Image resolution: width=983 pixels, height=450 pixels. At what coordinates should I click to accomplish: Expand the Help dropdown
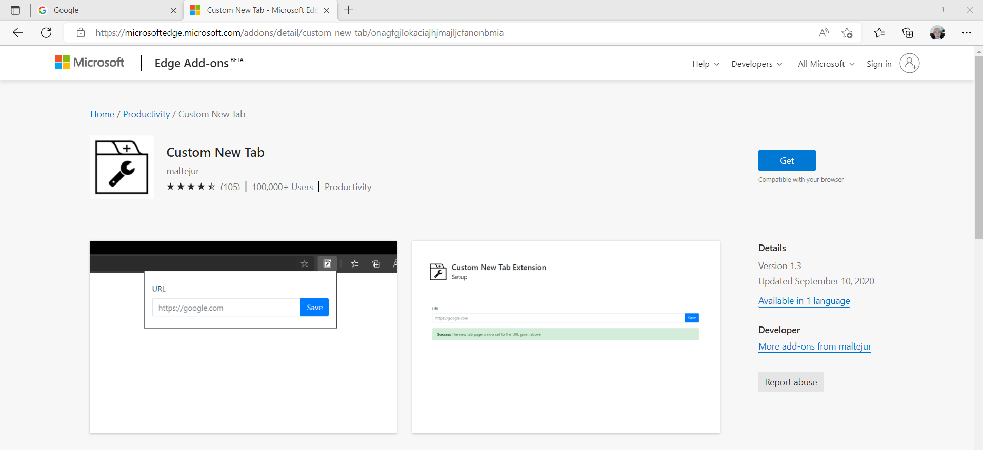click(706, 64)
